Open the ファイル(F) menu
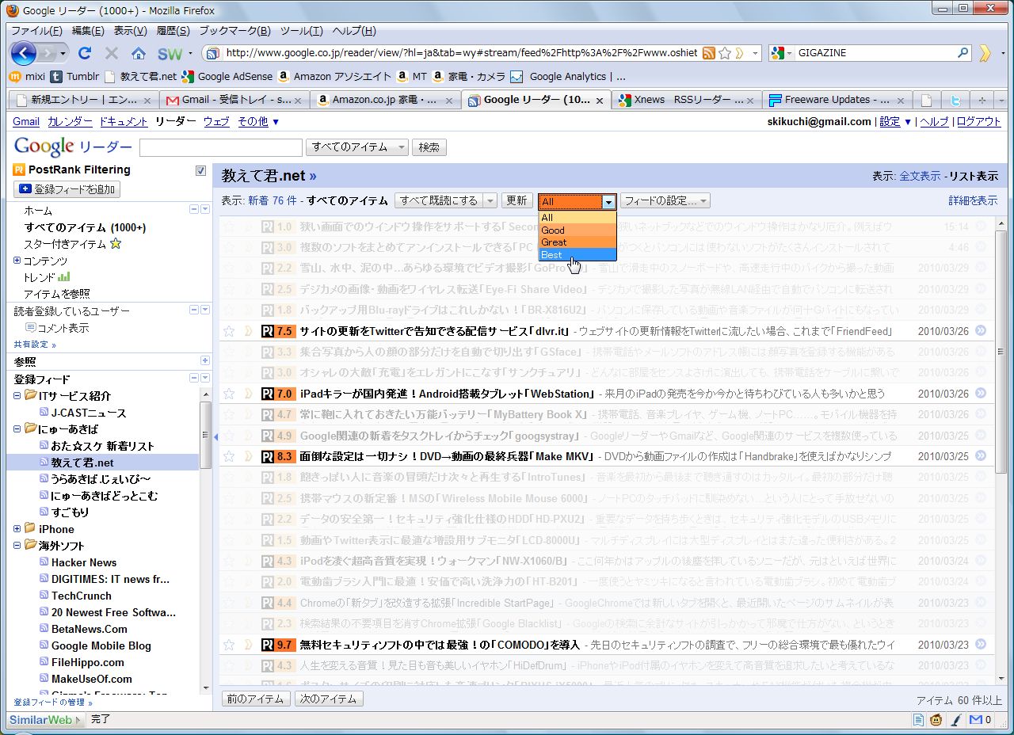 (36, 31)
